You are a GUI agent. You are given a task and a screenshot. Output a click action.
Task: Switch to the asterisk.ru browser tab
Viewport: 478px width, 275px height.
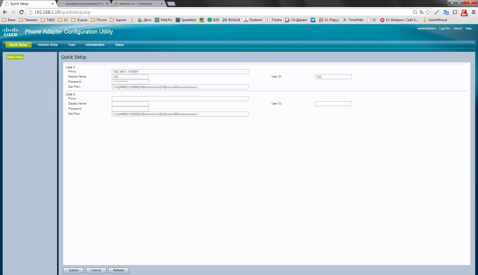click(x=135, y=4)
